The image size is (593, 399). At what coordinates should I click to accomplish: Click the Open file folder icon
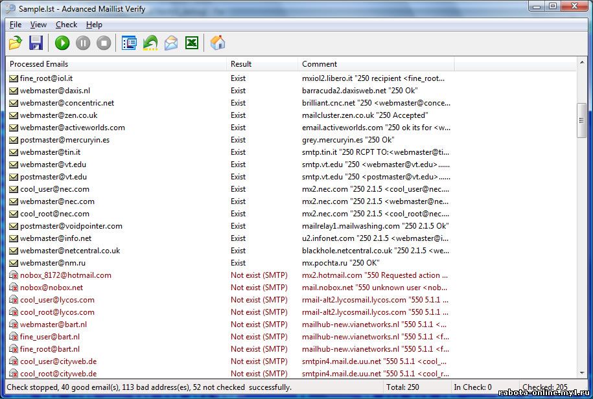16,43
